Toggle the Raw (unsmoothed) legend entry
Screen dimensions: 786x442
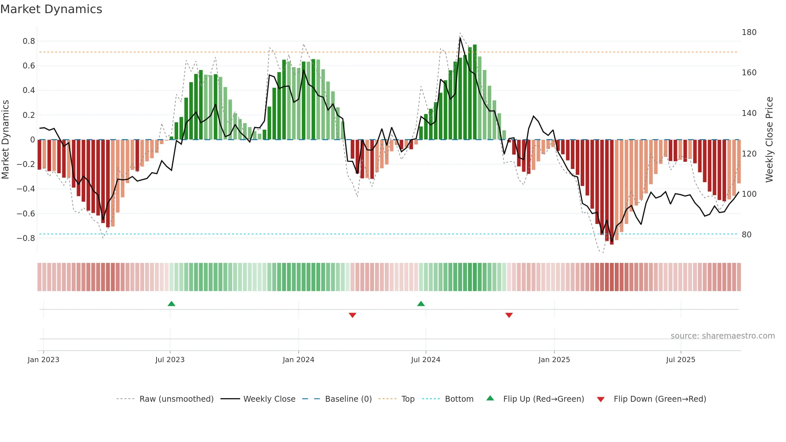click(x=165, y=399)
